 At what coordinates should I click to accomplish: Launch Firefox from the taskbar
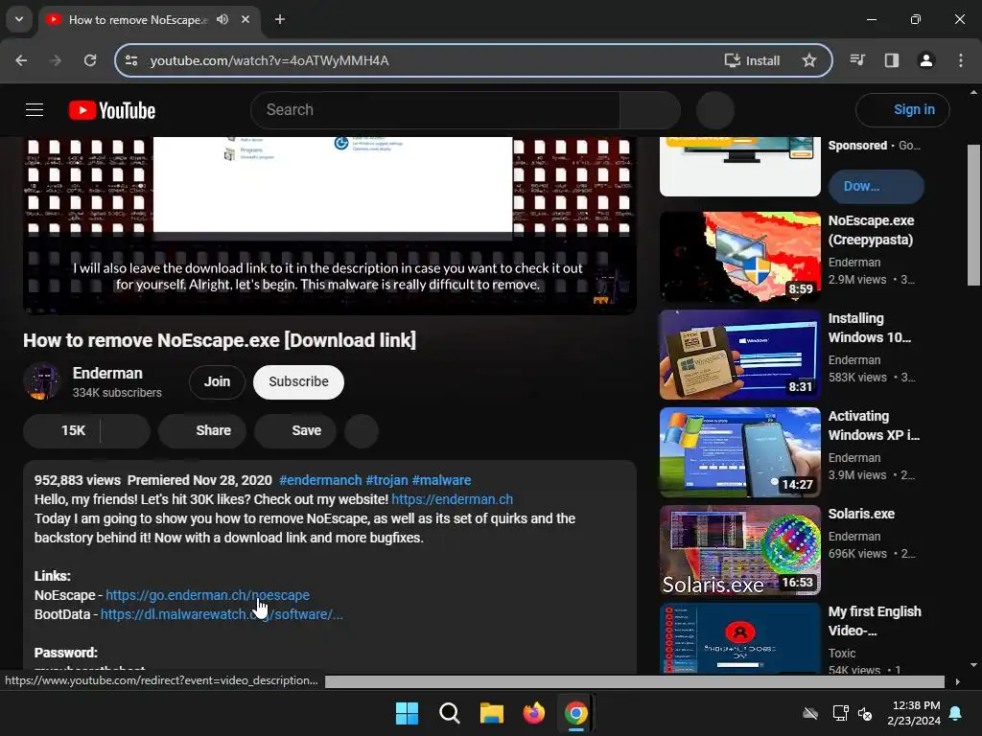[x=533, y=713]
